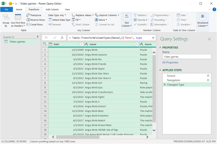Click the query Name input field
The image size is (217, 144).
[187, 57]
